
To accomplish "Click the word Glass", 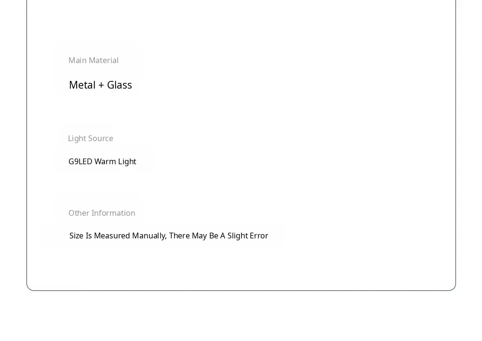I will point(120,85).
